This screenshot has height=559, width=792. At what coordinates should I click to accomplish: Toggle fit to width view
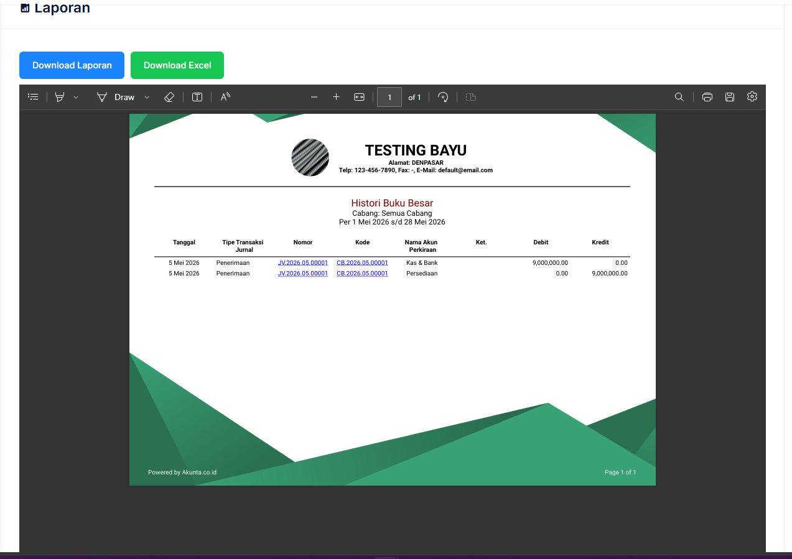click(x=359, y=97)
